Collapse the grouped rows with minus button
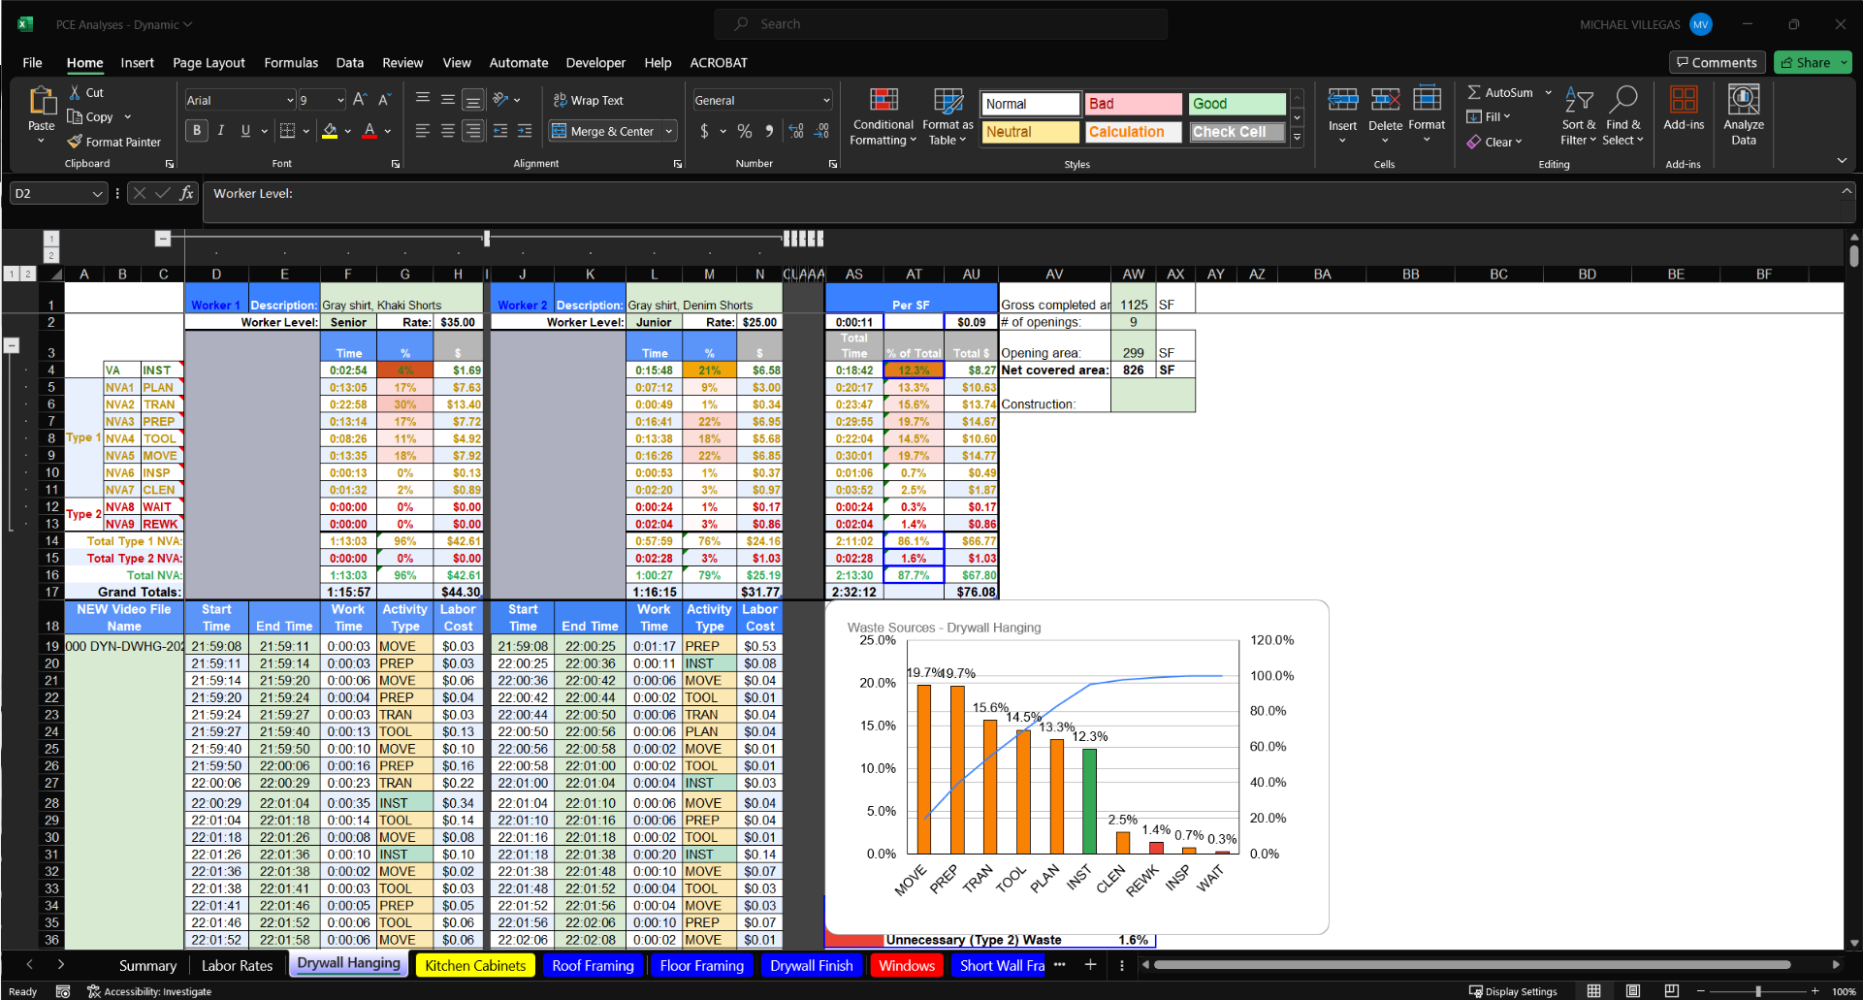The width and height of the screenshot is (1863, 1000). coord(12,344)
